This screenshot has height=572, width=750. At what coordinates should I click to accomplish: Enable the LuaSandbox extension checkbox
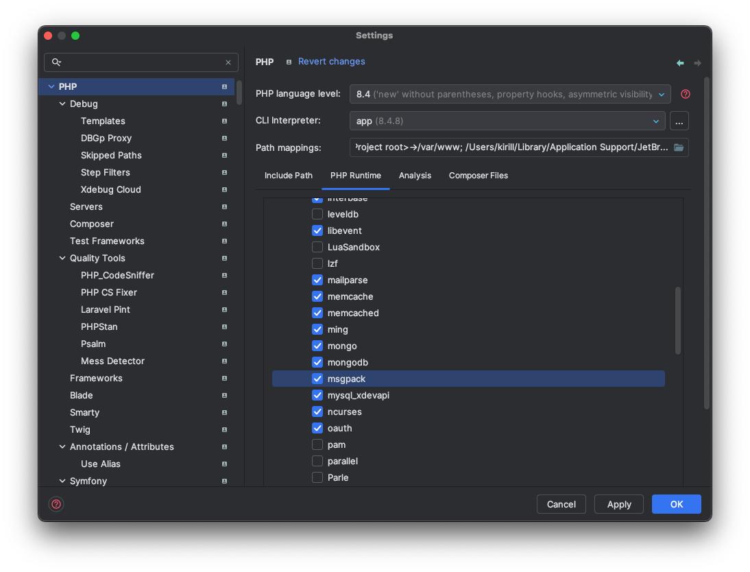tap(317, 247)
